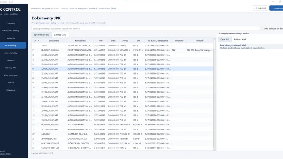Select document 3321/6/2026/KAPT row

[122, 60]
